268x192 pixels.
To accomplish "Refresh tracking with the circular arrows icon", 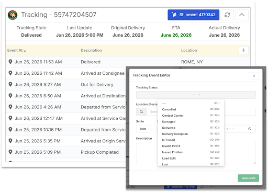I will tap(227, 15).
